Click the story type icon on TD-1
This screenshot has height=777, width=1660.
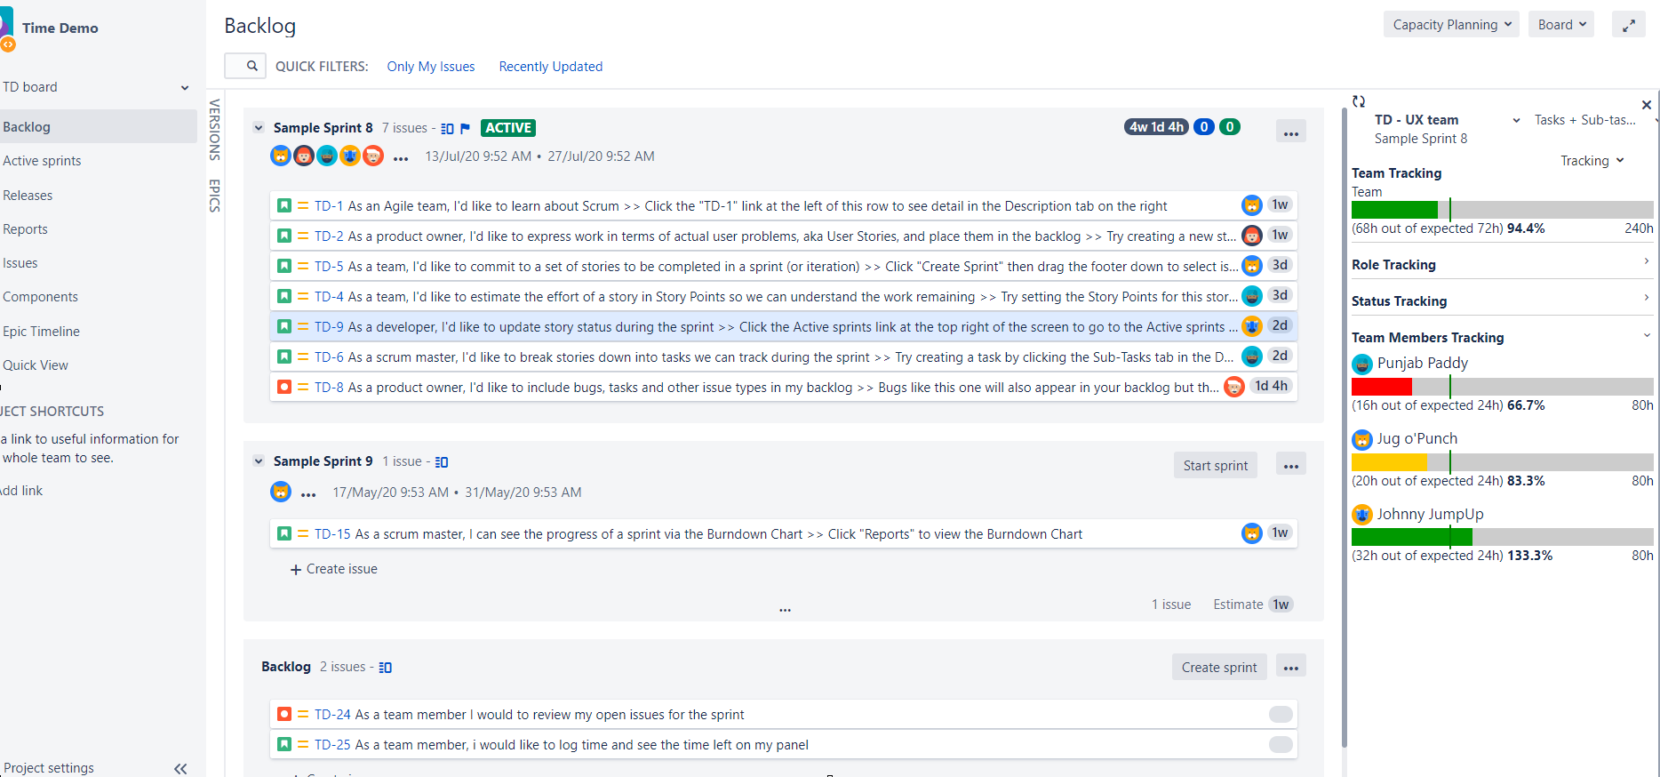[284, 205]
